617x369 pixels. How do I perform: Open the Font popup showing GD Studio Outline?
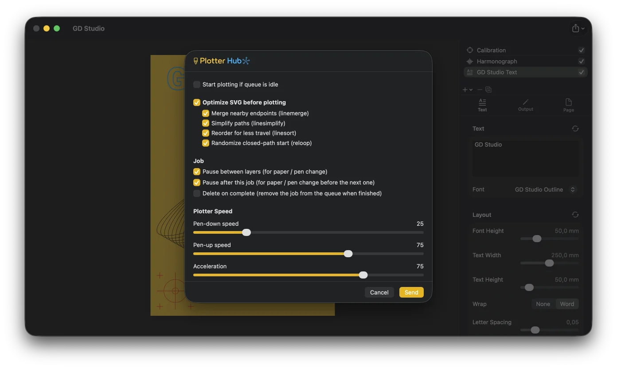(545, 189)
